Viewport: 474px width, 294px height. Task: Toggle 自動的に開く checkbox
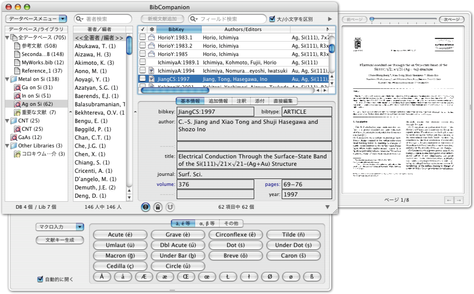click(40, 279)
